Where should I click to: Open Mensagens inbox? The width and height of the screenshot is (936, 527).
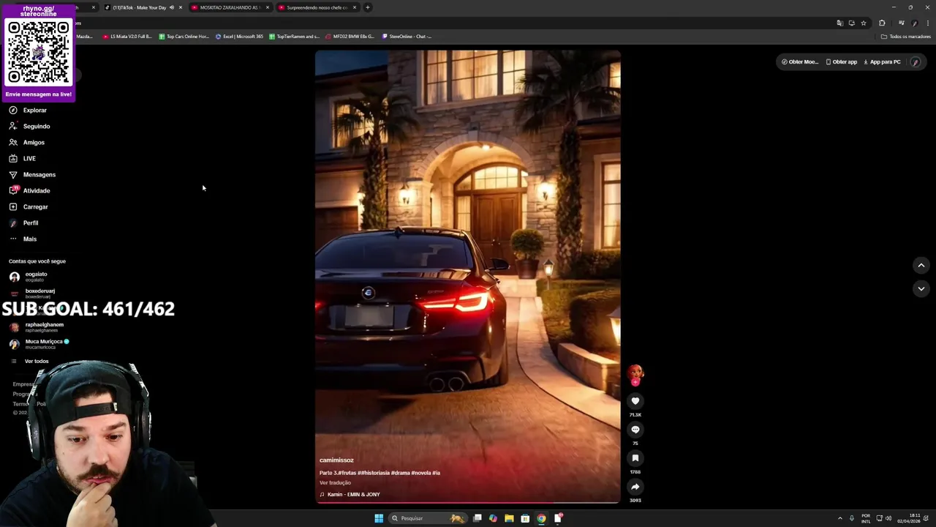point(32,174)
